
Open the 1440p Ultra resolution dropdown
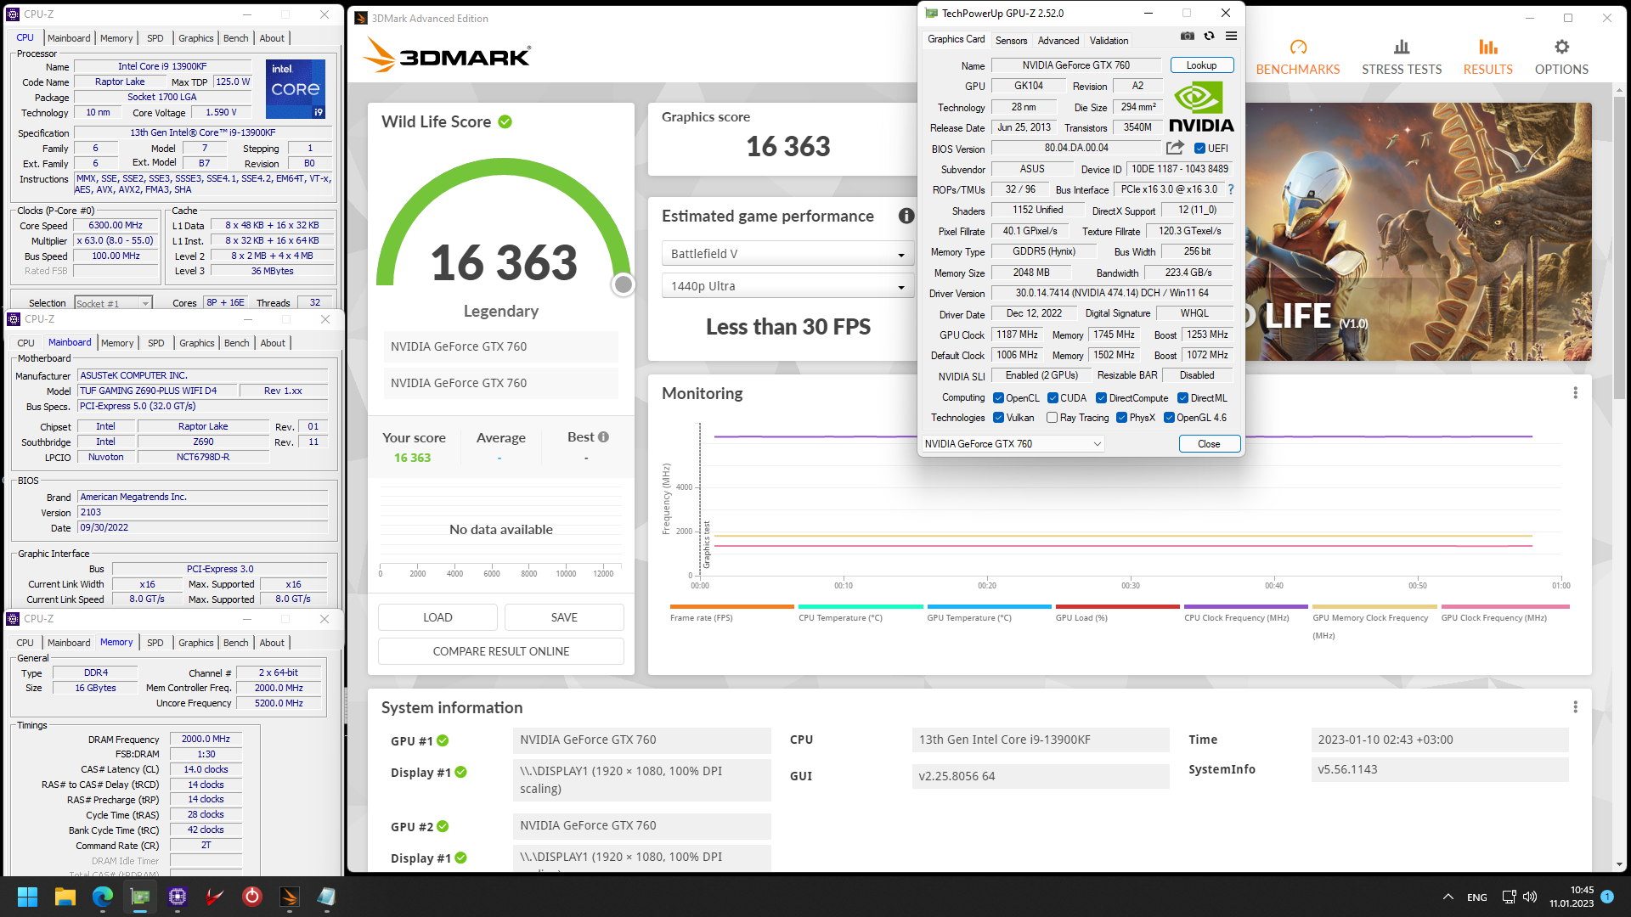pos(787,286)
